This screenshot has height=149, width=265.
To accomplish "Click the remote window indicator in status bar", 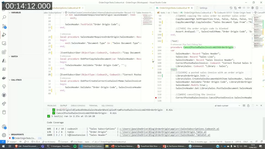I will point(3,142).
